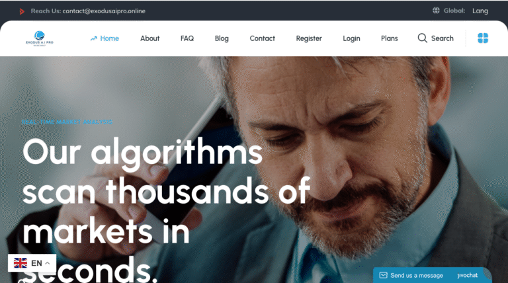This screenshot has width=508, height=283.
Task: Click the envelope icon in chat widget
Action: coord(383,275)
